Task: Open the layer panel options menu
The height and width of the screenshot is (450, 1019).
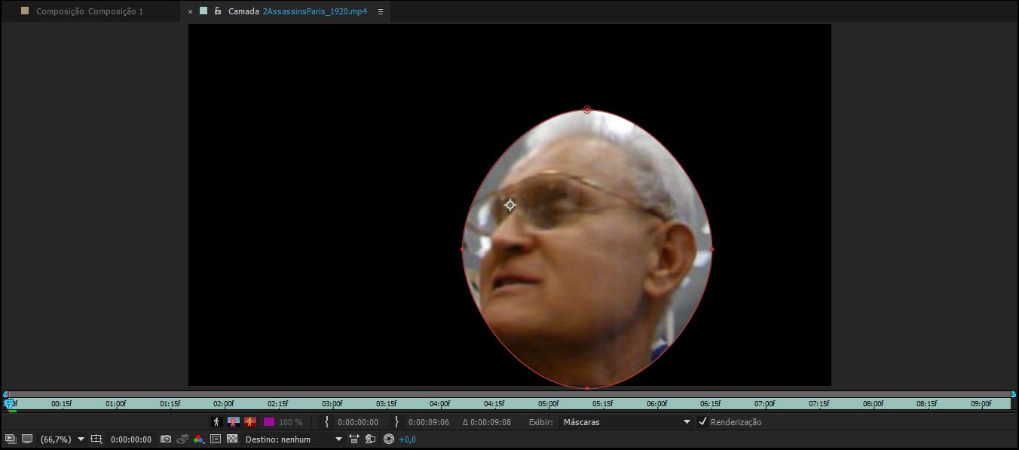Action: tap(380, 11)
